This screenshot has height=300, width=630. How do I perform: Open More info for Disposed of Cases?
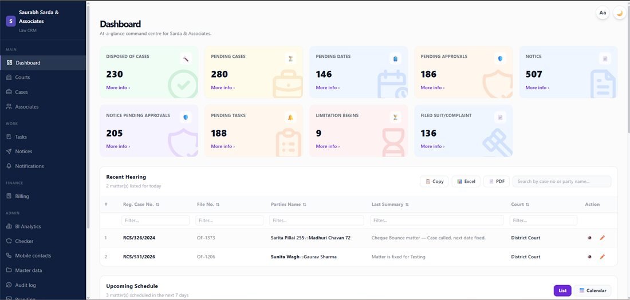[118, 87]
